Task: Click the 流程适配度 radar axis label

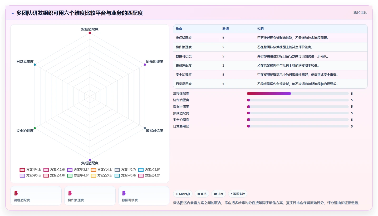Action: [90, 29]
